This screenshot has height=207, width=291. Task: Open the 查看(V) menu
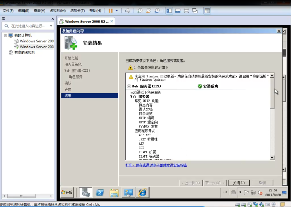(39, 11)
